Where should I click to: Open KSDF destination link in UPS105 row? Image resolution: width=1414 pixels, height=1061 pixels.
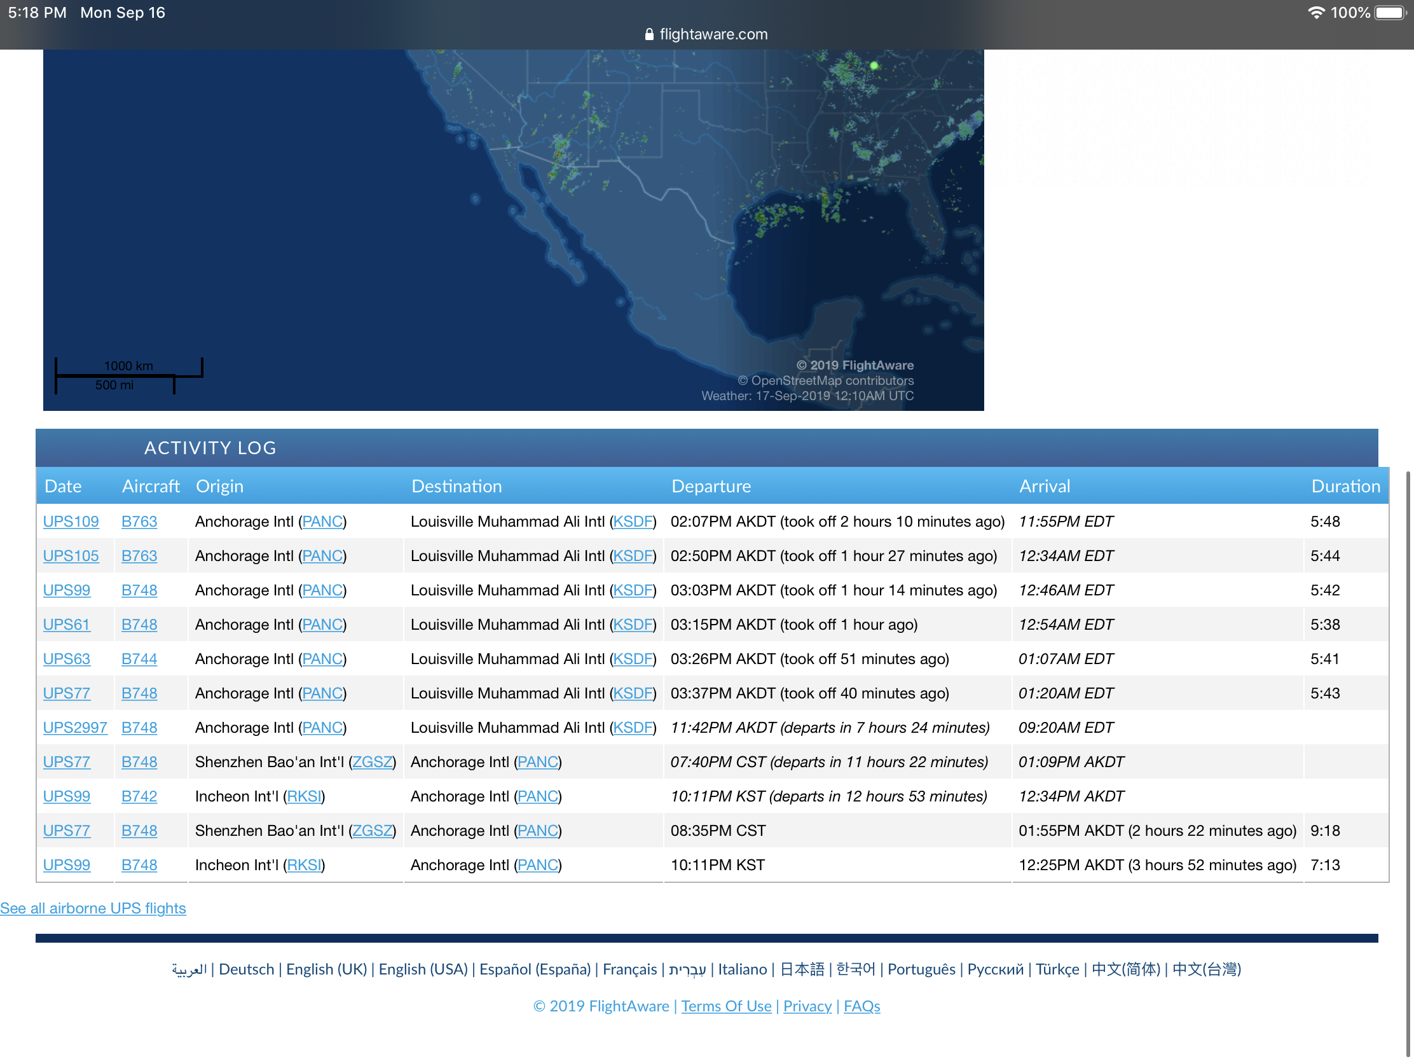(x=633, y=557)
